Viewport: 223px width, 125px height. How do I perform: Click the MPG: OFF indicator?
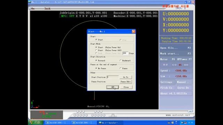point(68,16)
